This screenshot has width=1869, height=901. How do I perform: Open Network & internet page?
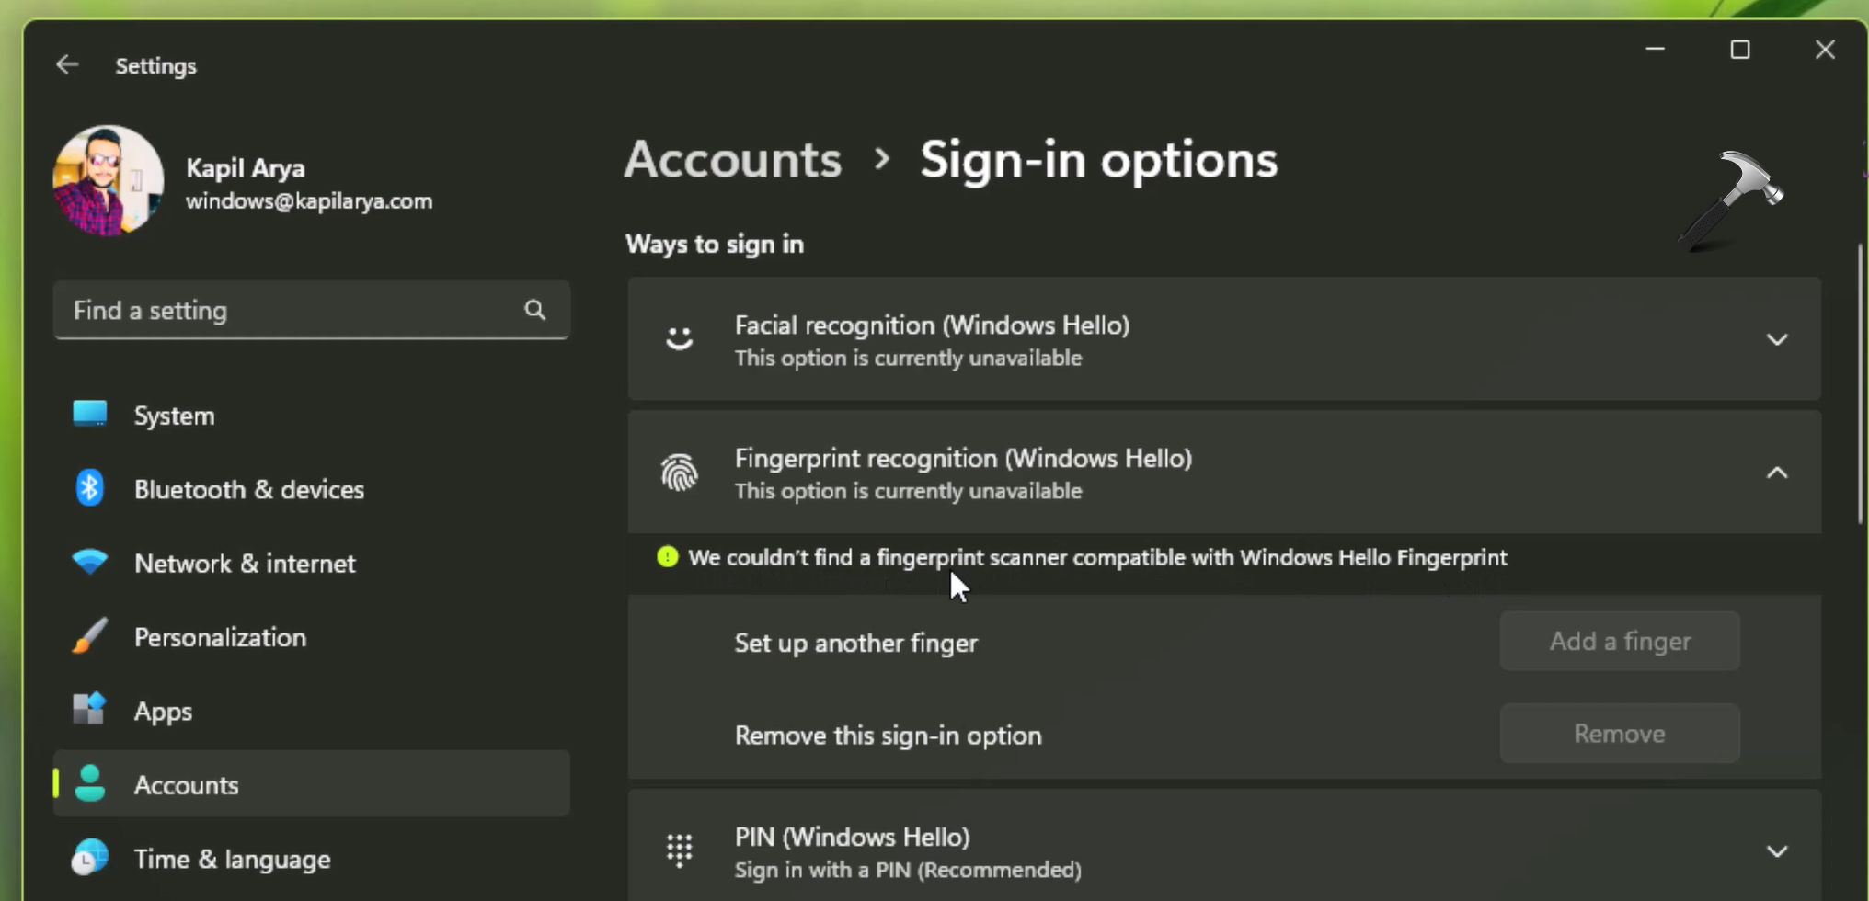point(311,563)
